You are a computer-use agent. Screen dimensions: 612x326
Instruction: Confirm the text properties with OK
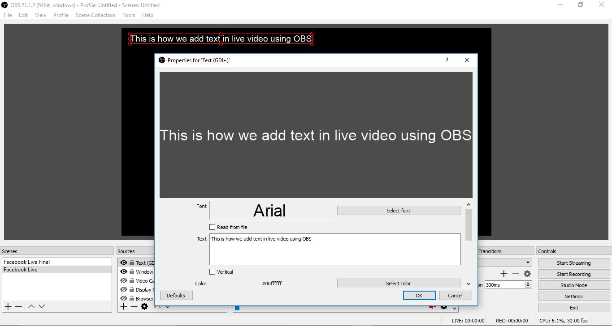click(x=419, y=295)
